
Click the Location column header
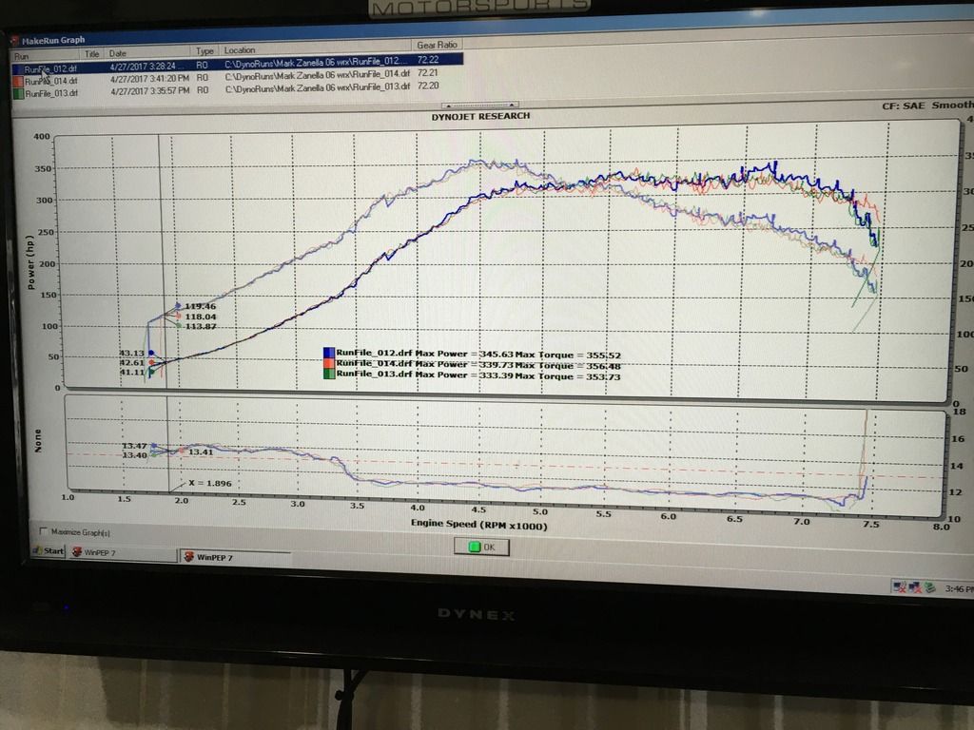point(240,50)
